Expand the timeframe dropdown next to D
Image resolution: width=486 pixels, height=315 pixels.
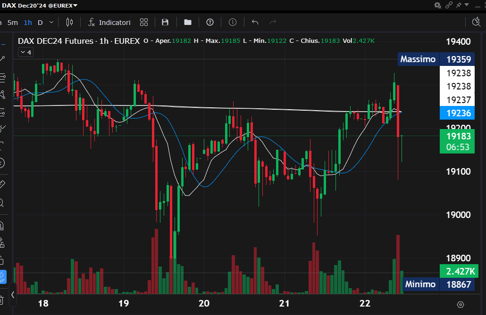51,22
